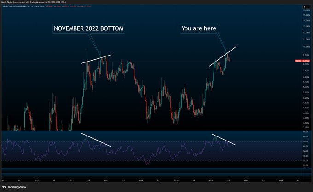Click the 7.400% price axis label
This screenshot has width=313, height=192.
point(306,70)
